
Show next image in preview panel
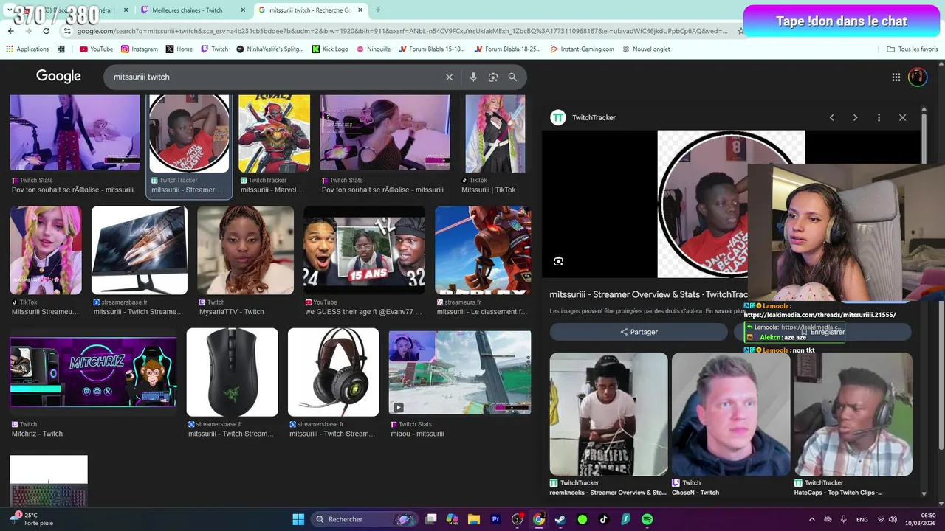[855, 117]
